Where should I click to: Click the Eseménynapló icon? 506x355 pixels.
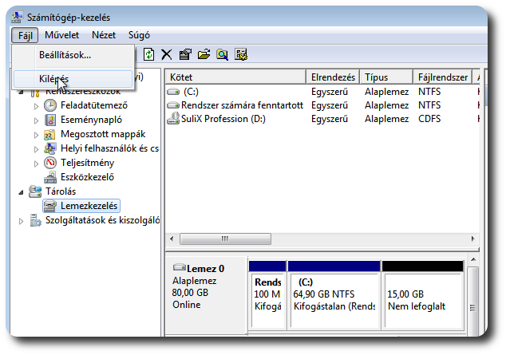(50, 120)
